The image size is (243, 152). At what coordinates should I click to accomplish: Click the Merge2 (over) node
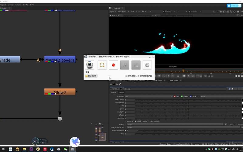[x=60, y=59]
